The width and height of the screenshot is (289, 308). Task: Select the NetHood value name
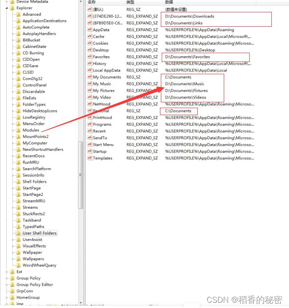point(101,104)
